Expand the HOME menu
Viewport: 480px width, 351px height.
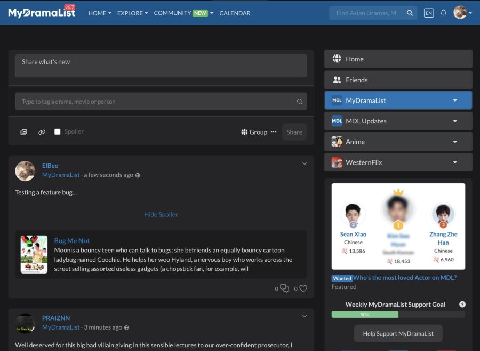(x=100, y=13)
